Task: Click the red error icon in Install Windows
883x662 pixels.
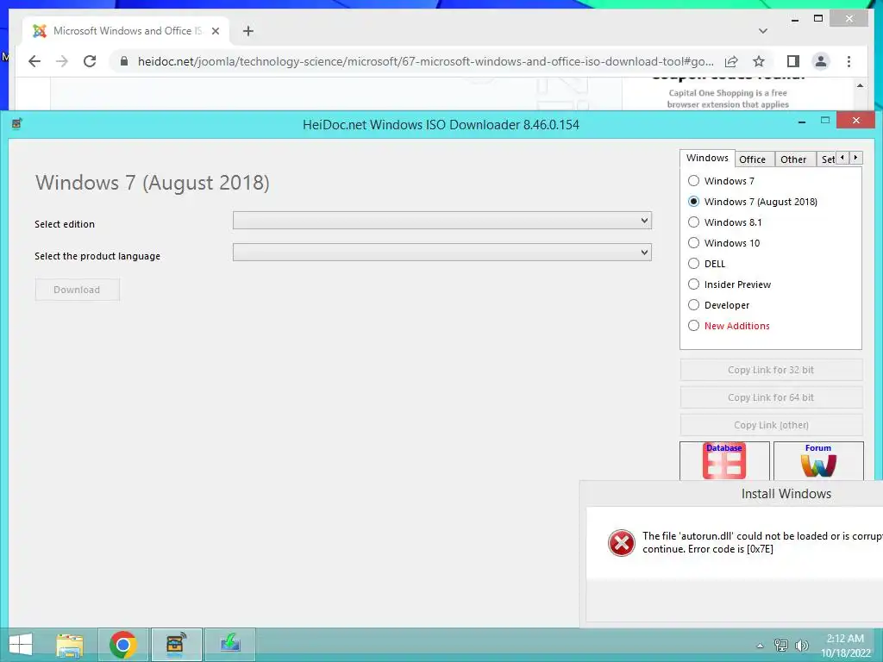Action: [x=621, y=543]
